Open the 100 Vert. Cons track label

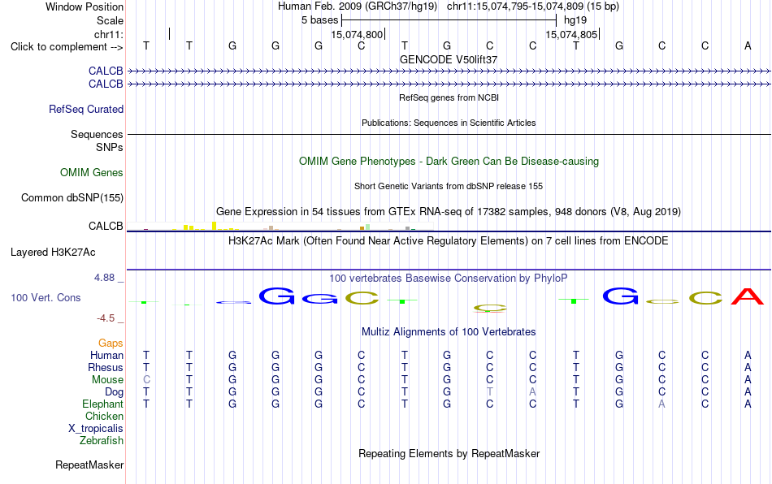46,297
